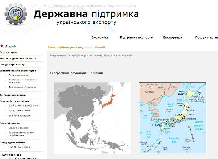Open Довідка про країну in the sidebar
The image size is (218, 159).
[x=12, y=64]
